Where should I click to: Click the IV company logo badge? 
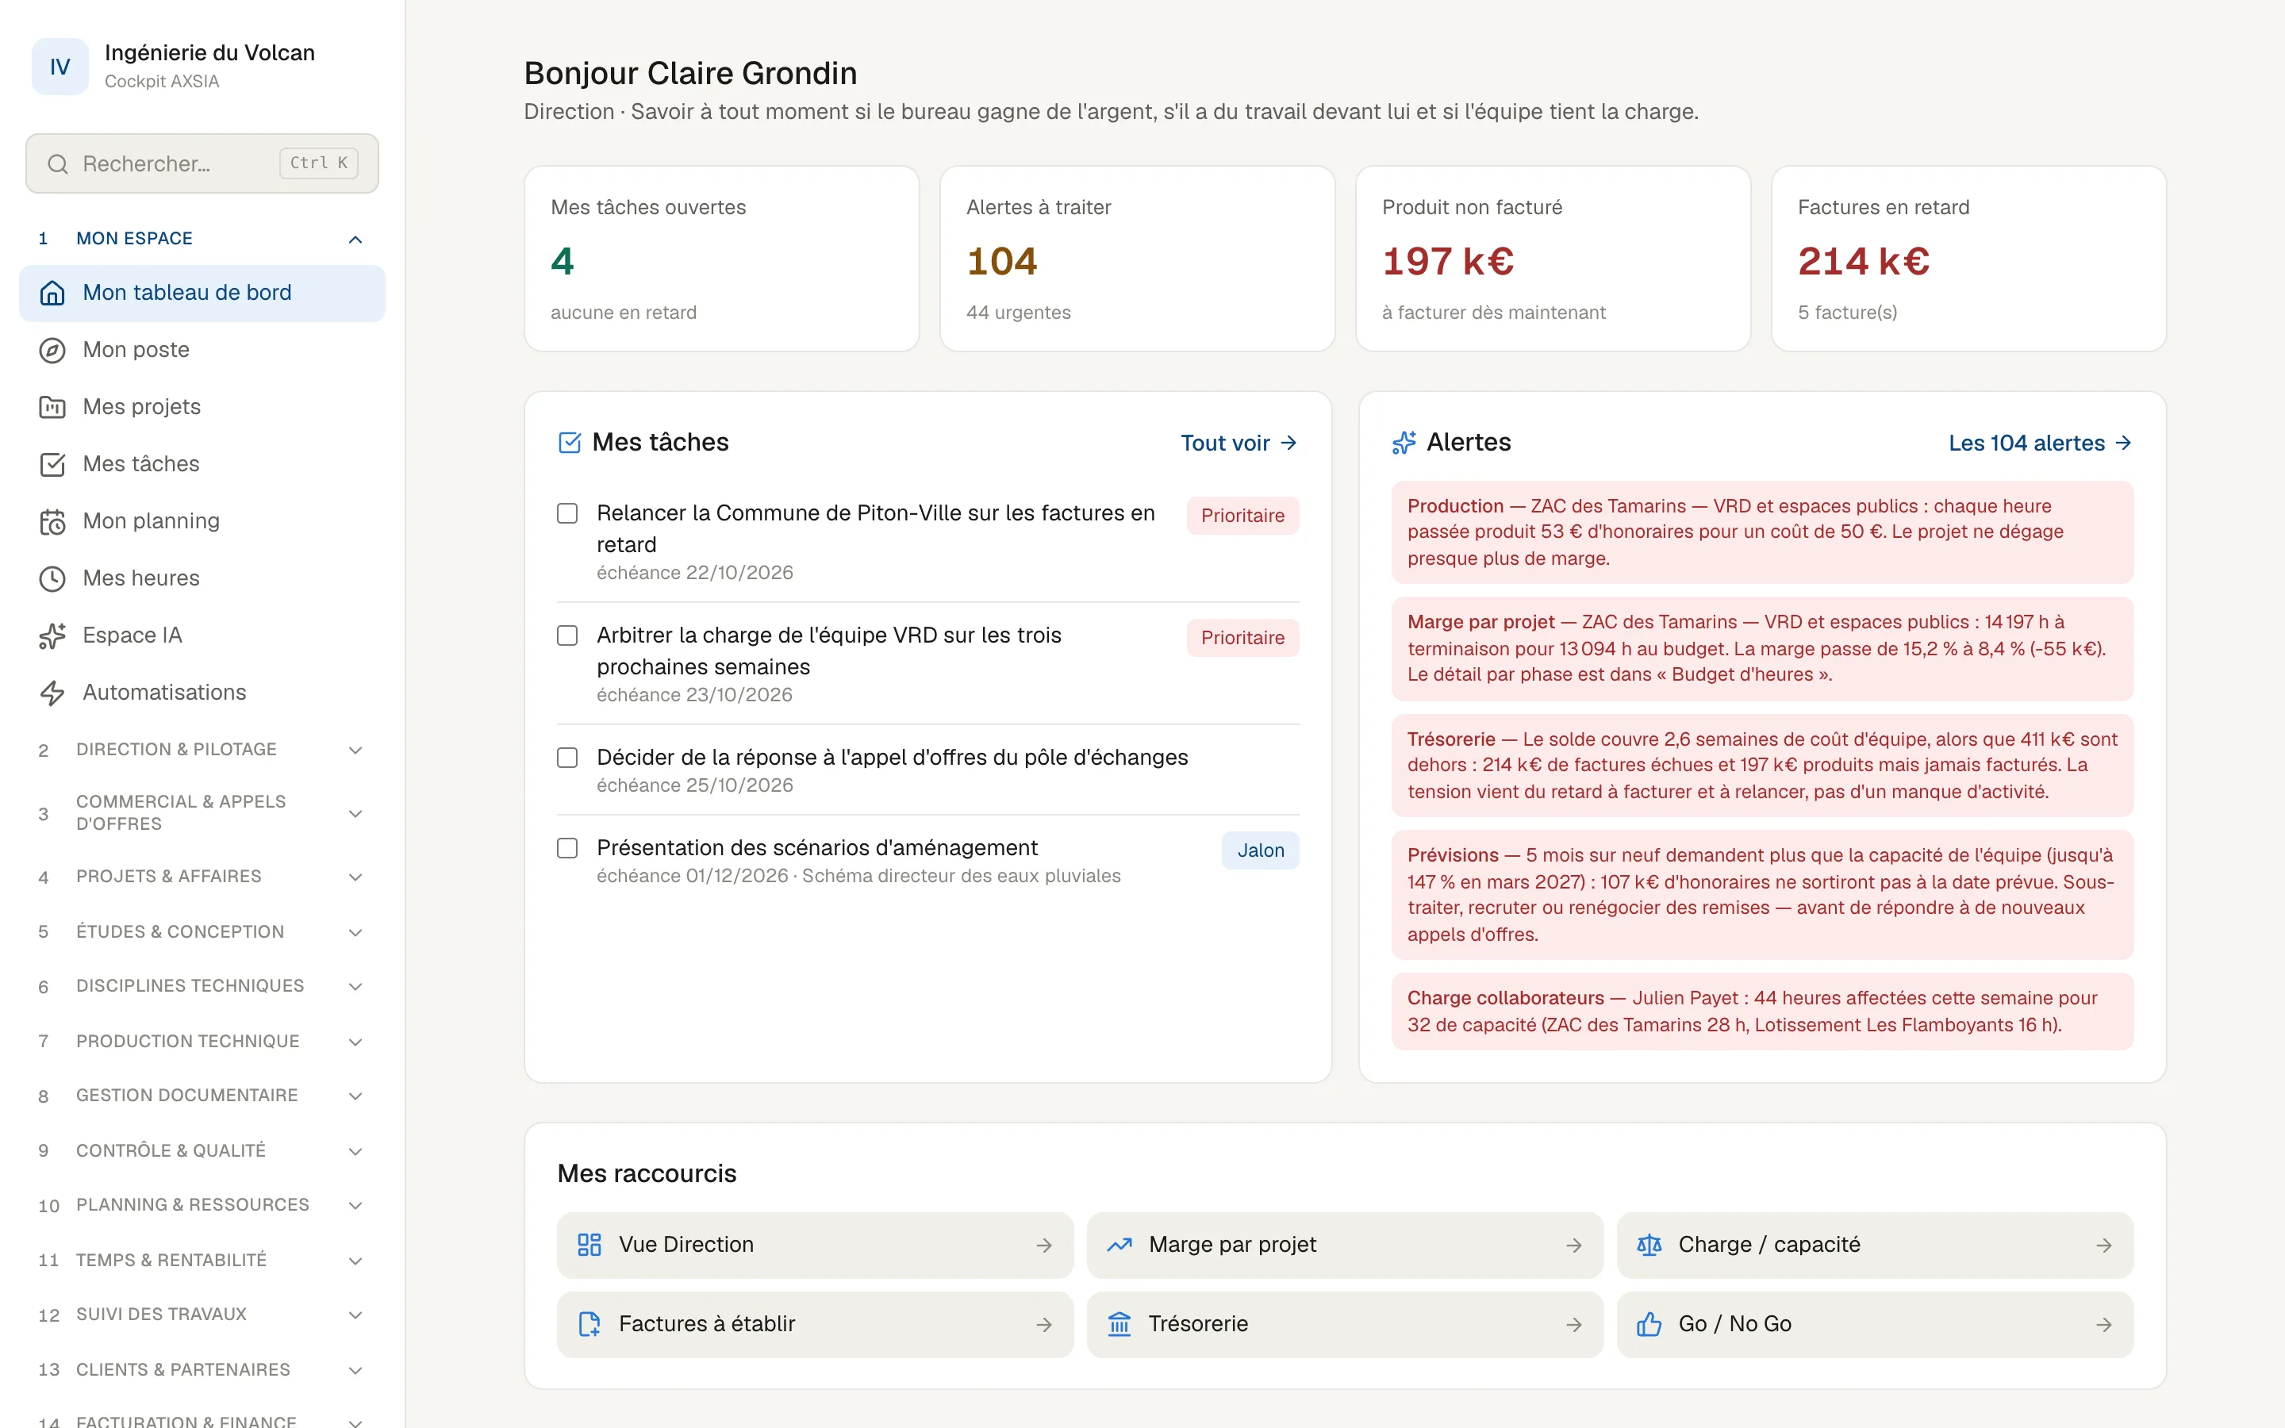(x=60, y=66)
